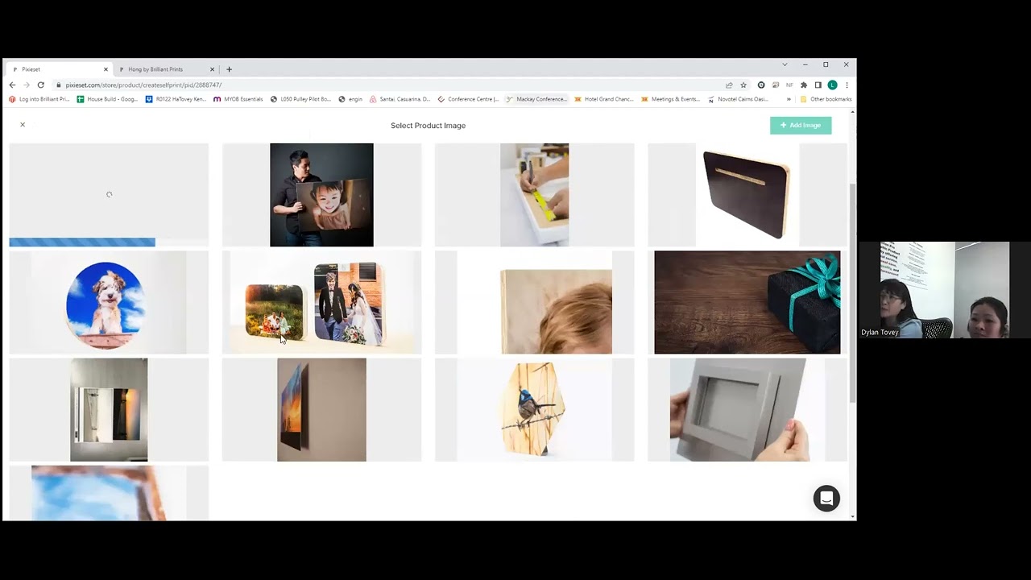Image resolution: width=1031 pixels, height=580 pixels.
Task: Click the Add Image button
Action: click(801, 125)
